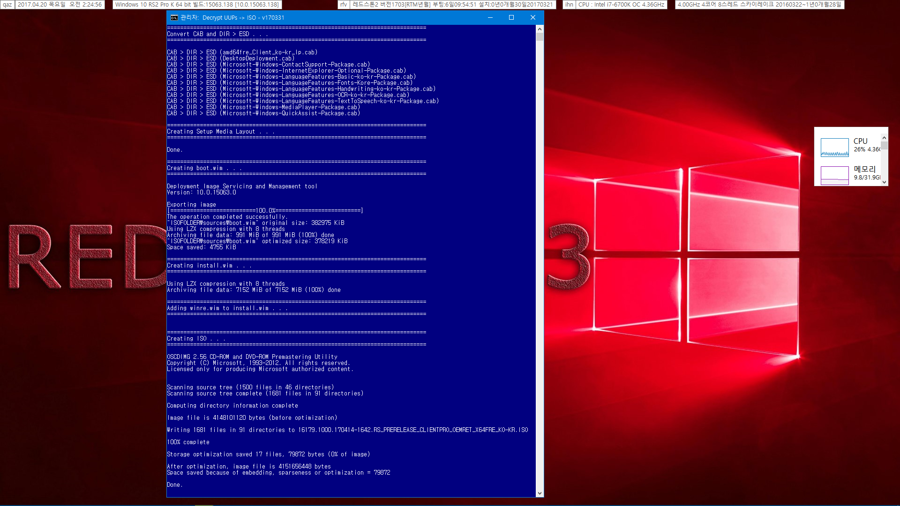Click the ihn label in top bar
The height and width of the screenshot is (506, 900).
[569, 5]
